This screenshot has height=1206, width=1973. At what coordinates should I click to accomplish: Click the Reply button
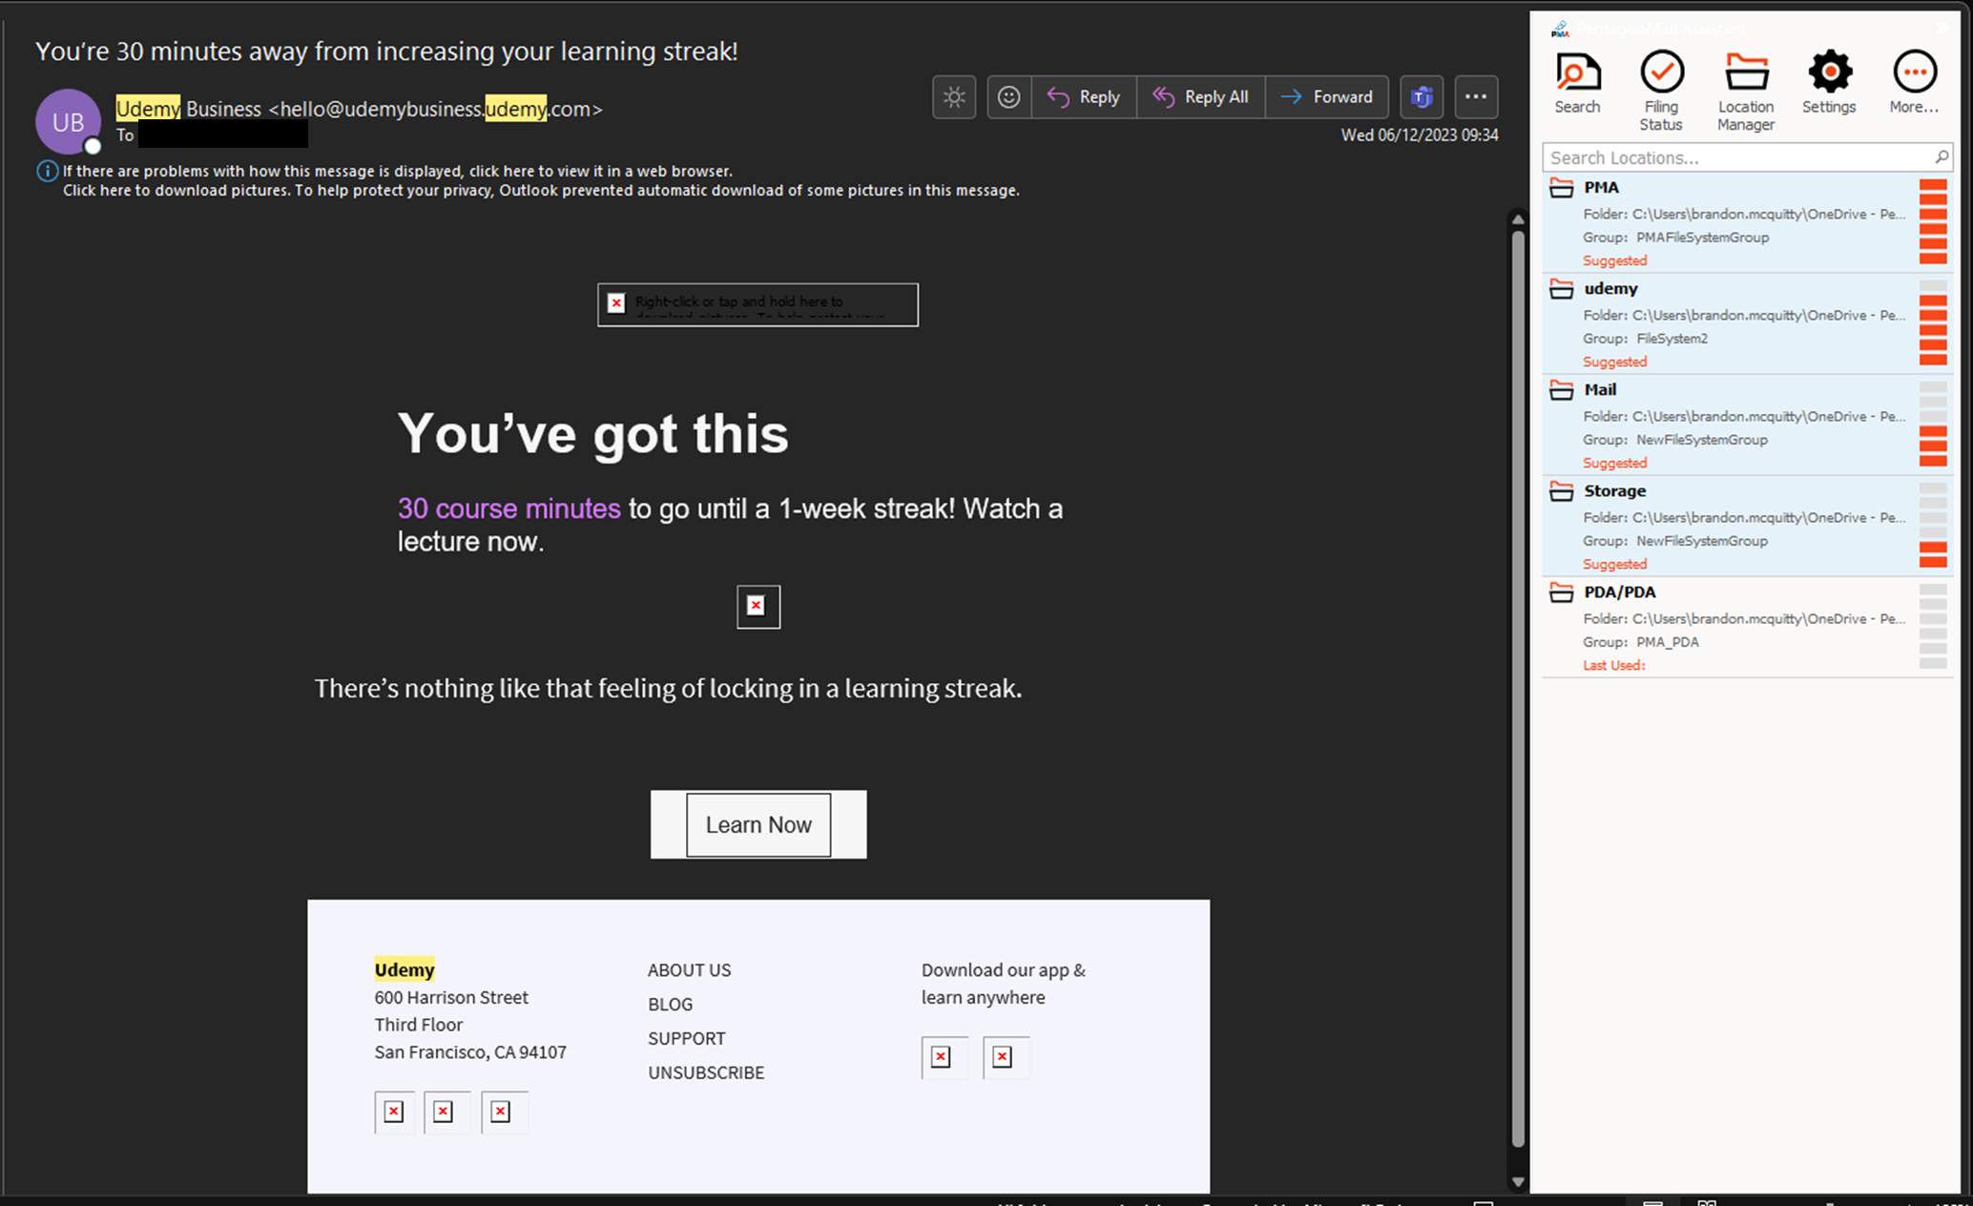[x=1085, y=96]
